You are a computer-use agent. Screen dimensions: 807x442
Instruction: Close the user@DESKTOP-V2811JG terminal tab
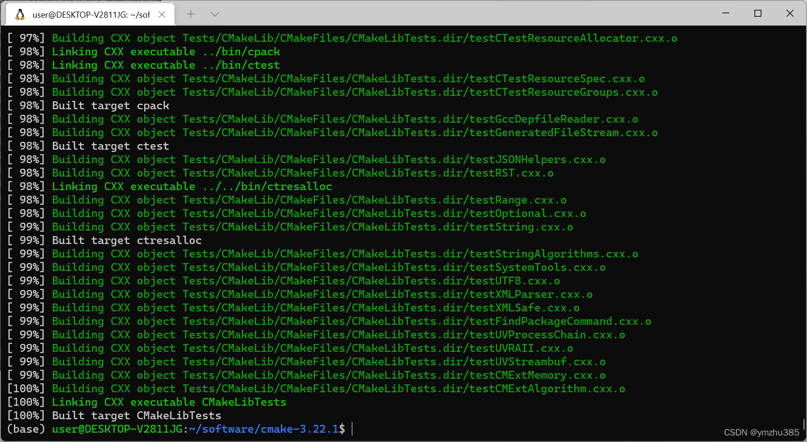click(x=162, y=14)
